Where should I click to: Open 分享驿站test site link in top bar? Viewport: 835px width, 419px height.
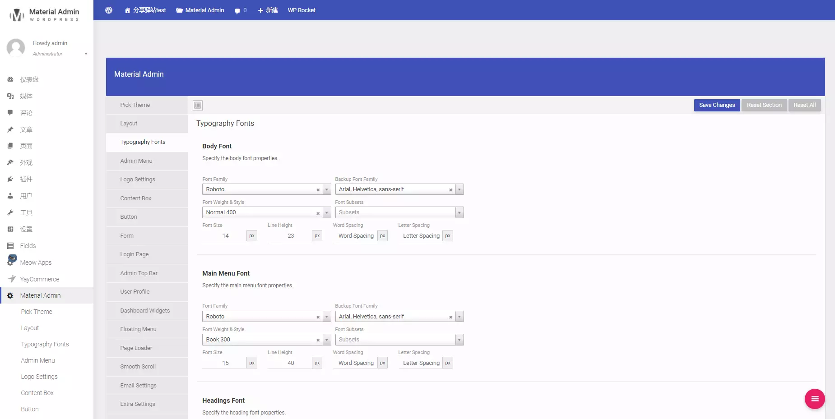pyautogui.click(x=145, y=10)
